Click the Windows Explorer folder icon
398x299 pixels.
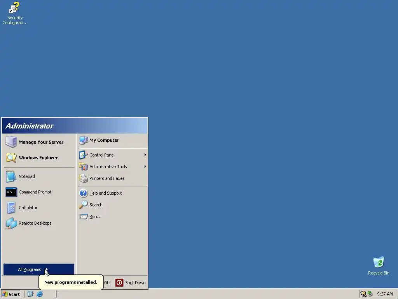pos(11,158)
